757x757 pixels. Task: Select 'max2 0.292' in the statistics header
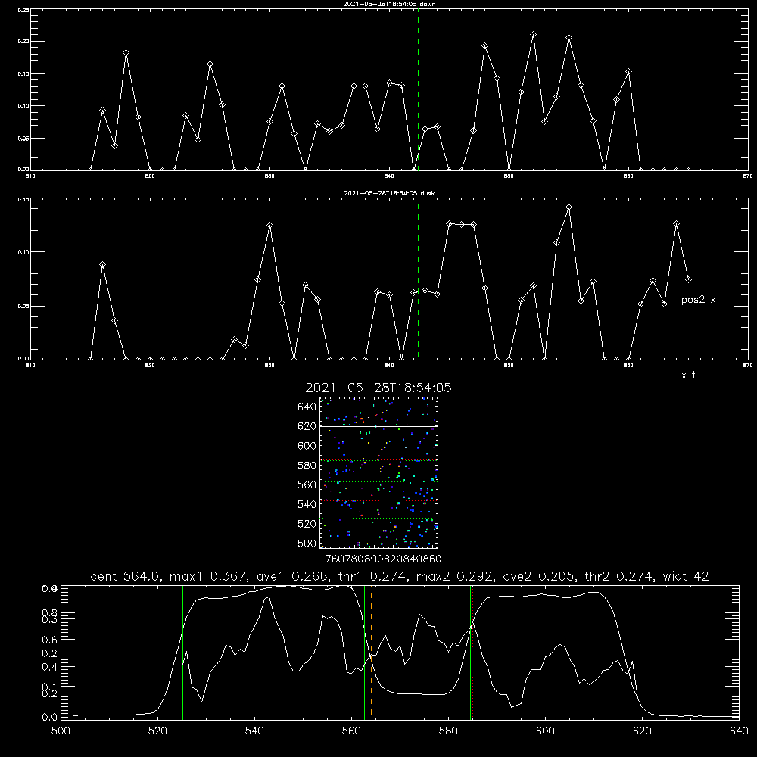click(454, 576)
